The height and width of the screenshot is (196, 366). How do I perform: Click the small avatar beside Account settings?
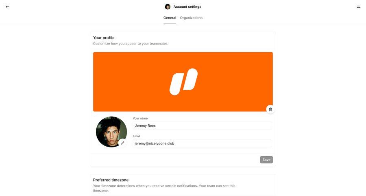[x=168, y=6]
